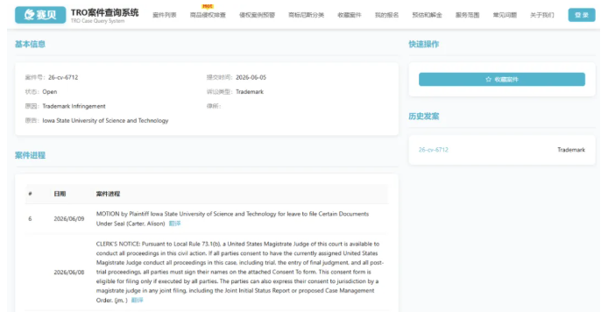
Task: Click the 登录 login button
Action: pyautogui.click(x=581, y=15)
